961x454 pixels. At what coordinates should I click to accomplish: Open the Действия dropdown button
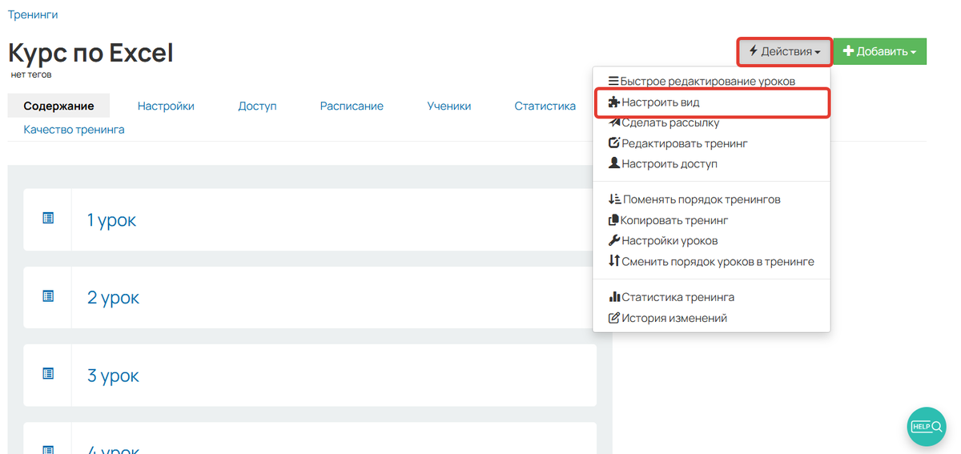pyautogui.click(x=785, y=52)
